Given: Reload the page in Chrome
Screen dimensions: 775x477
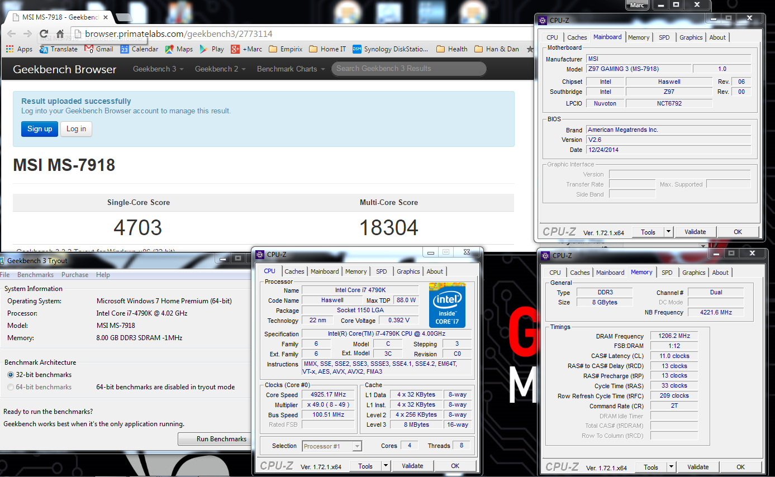Looking at the screenshot, I should [x=44, y=34].
